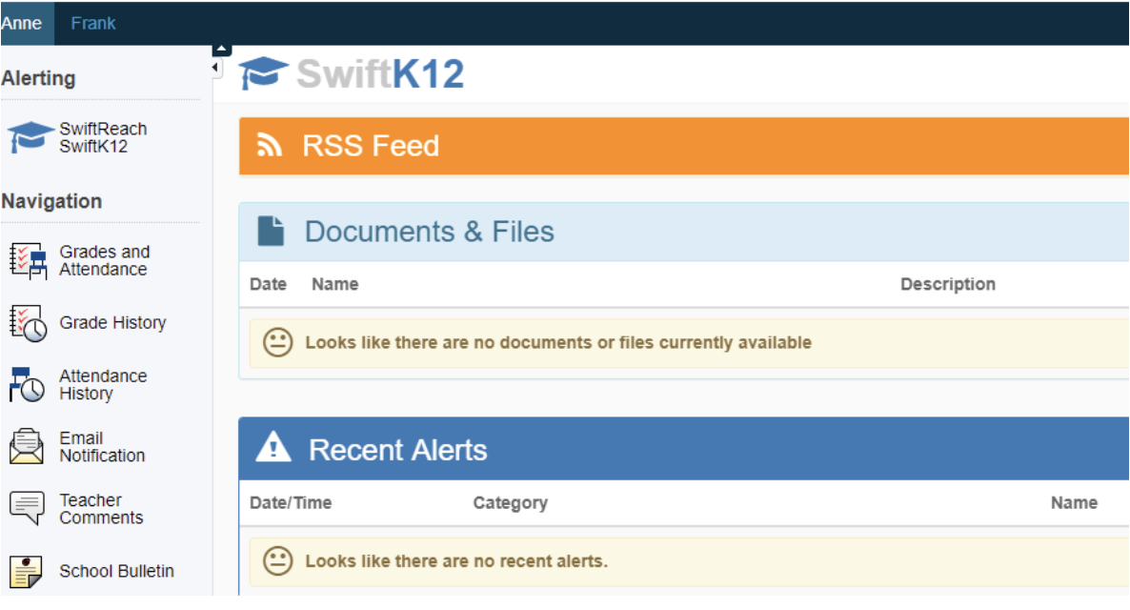Click the SwiftReach SwiftK12 graduation cap icon
1130x610 pixels.
coord(30,136)
